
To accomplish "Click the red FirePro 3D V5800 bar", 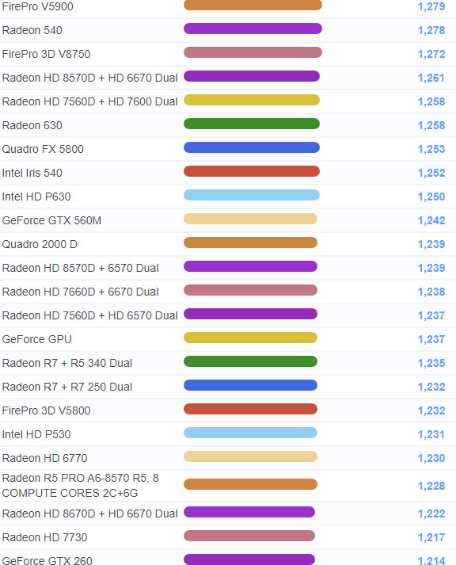I will click(x=250, y=410).
